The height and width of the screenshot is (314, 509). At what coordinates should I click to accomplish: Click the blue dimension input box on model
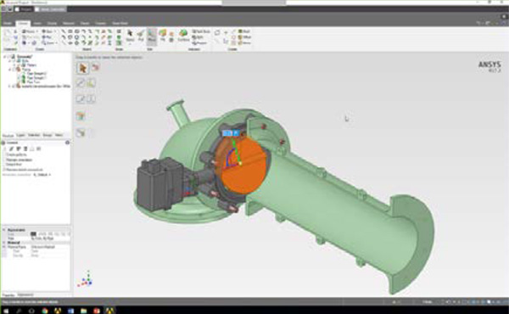(x=231, y=133)
